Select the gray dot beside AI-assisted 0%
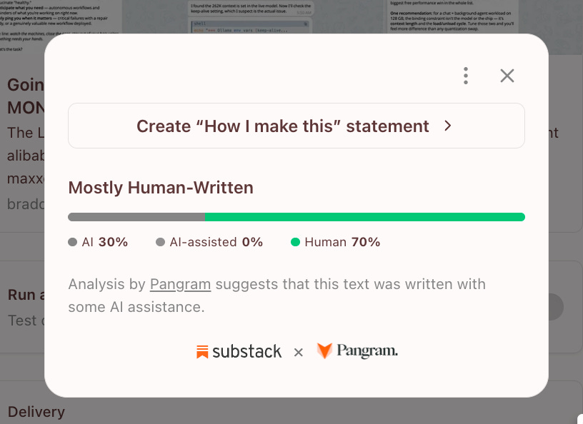Image resolution: width=583 pixels, height=424 pixels. [160, 242]
